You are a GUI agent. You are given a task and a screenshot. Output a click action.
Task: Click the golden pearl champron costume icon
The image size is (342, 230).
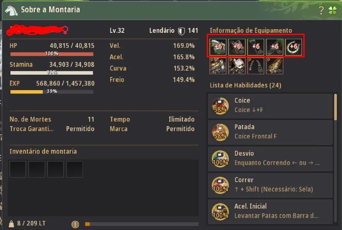[x=275, y=66]
